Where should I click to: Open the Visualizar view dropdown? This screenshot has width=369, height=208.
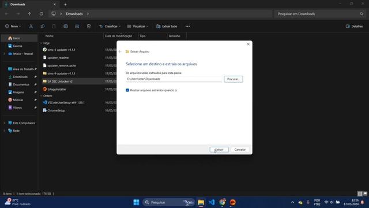[138, 26]
